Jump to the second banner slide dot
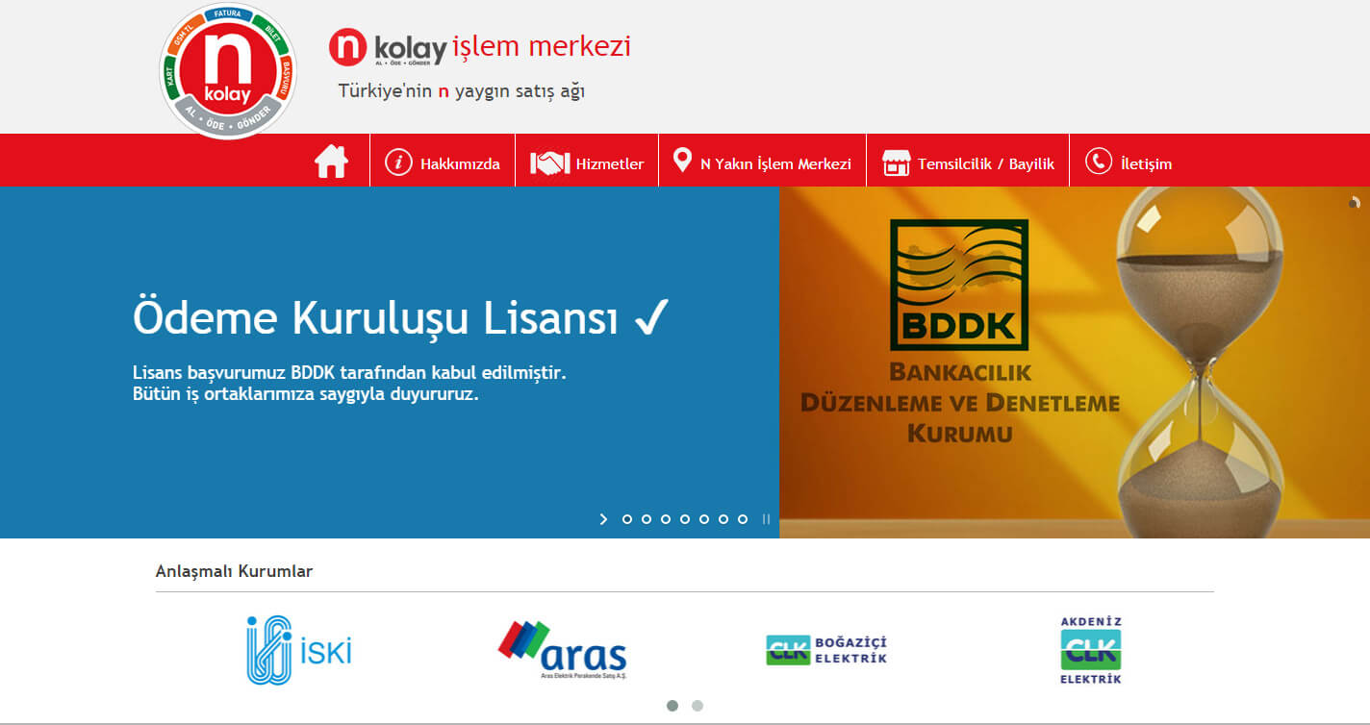Viewport: 1370px width, 725px height. (647, 519)
